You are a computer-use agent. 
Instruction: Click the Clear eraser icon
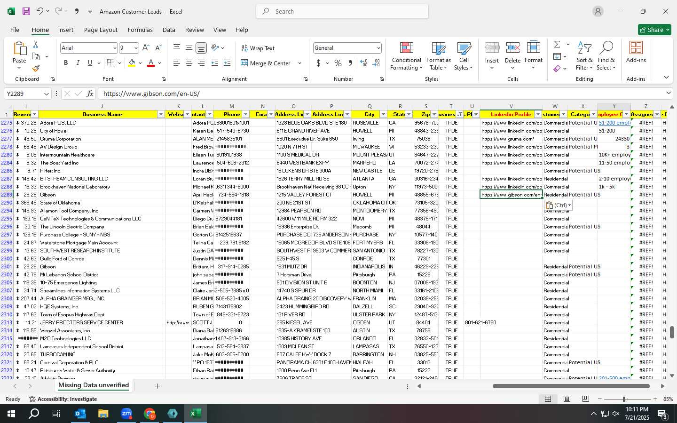[557, 69]
